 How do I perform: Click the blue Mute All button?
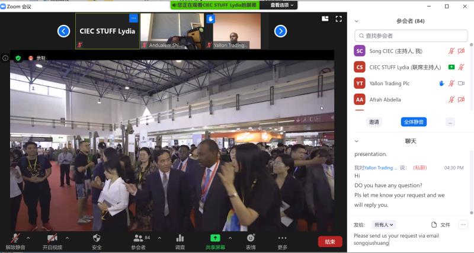coord(414,122)
